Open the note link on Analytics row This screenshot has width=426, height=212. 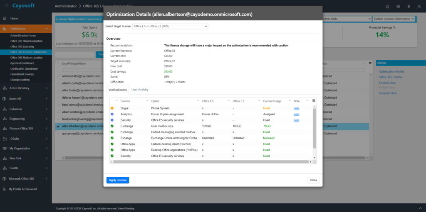tap(296, 114)
